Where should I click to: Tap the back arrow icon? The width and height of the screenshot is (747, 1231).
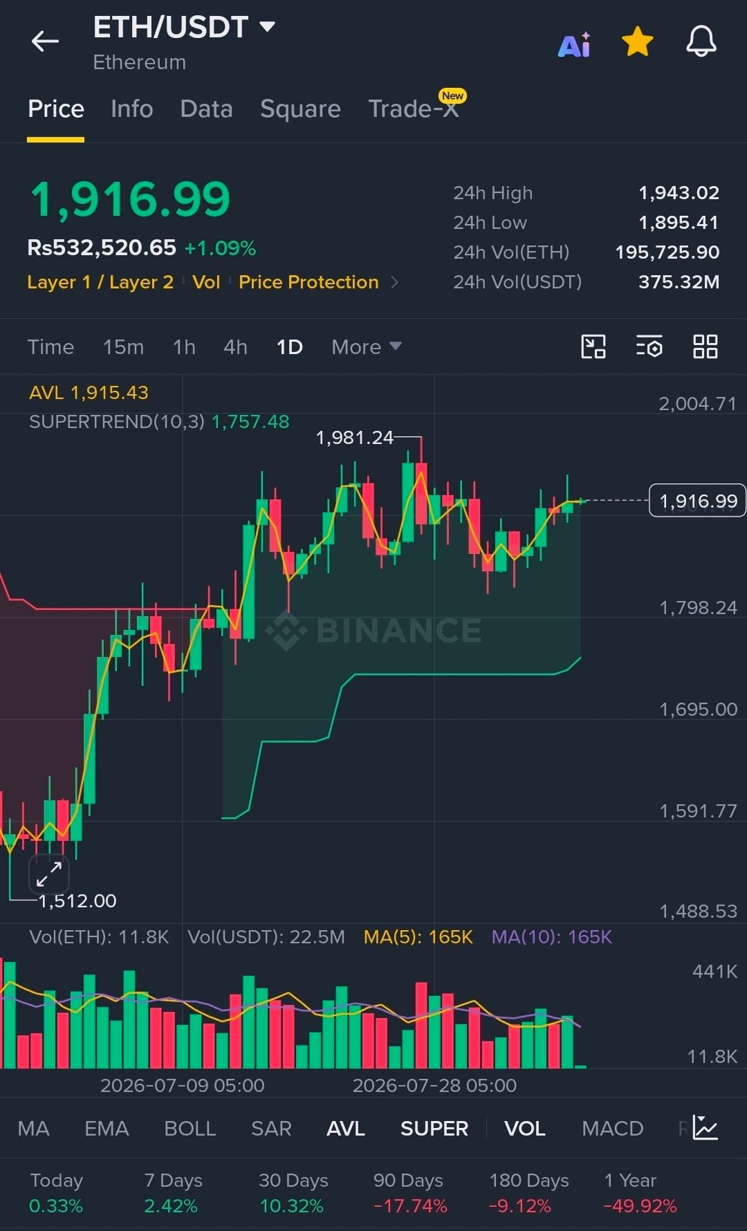click(x=46, y=41)
